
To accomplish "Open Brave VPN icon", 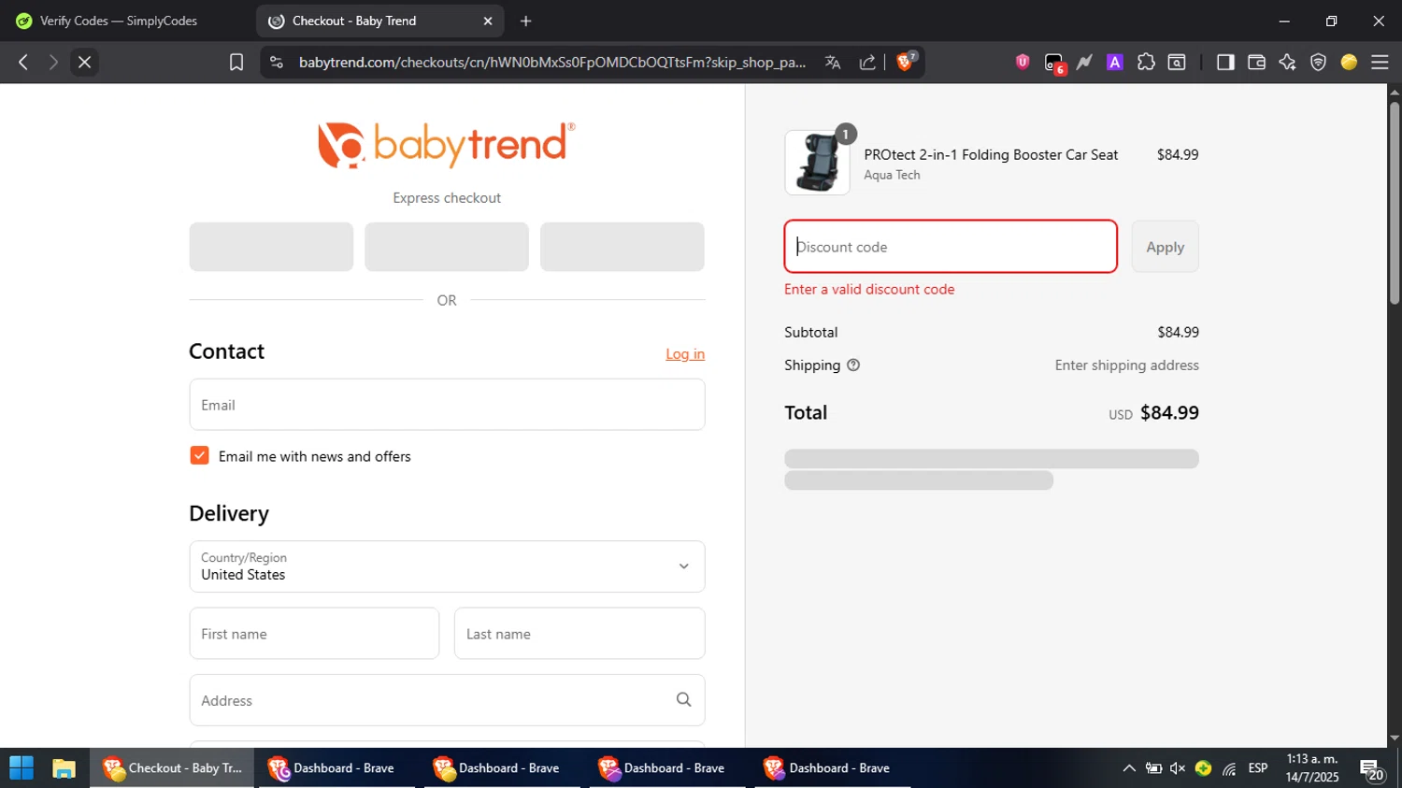I will [x=1318, y=62].
